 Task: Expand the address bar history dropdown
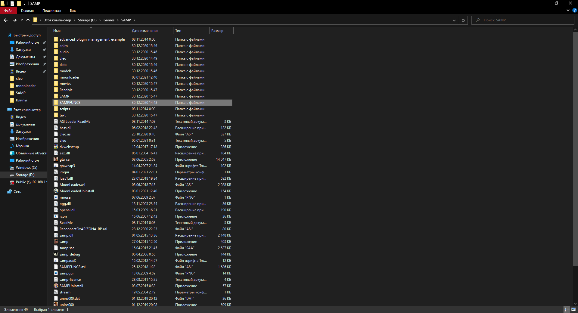(x=454, y=20)
